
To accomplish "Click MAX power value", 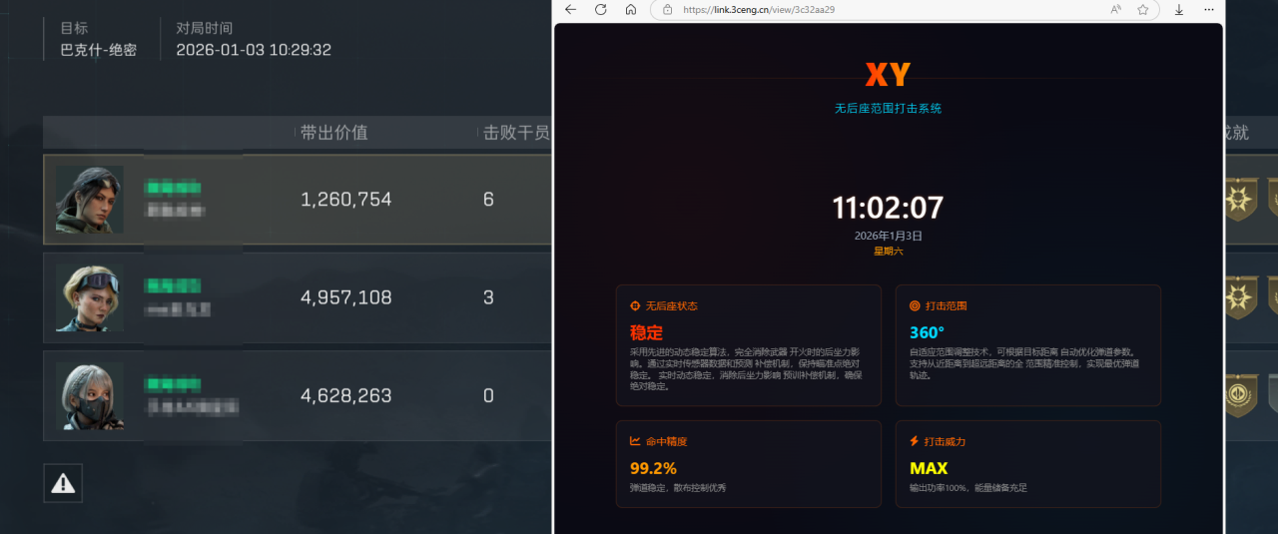I will click(929, 468).
